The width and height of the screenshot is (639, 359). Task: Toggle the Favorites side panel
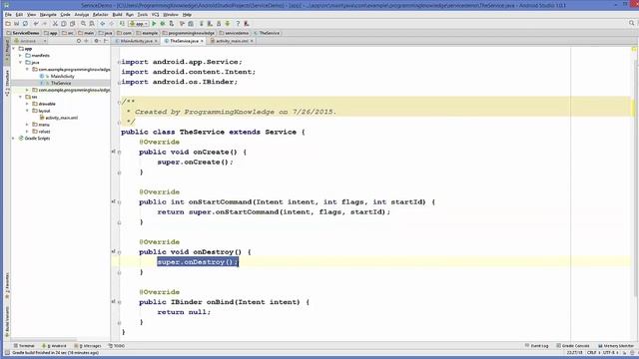click(x=7, y=286)
